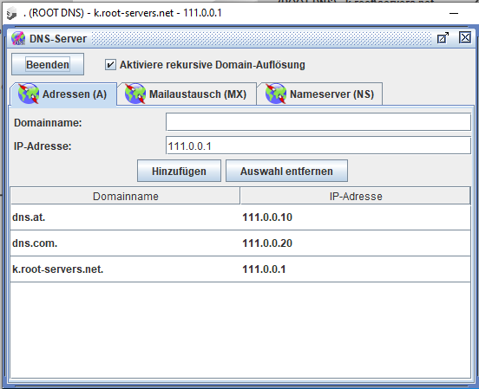The image size is (479, 389).
Task: Detach the DNS-Server panel with undock icon
Action: click(443, 38)
